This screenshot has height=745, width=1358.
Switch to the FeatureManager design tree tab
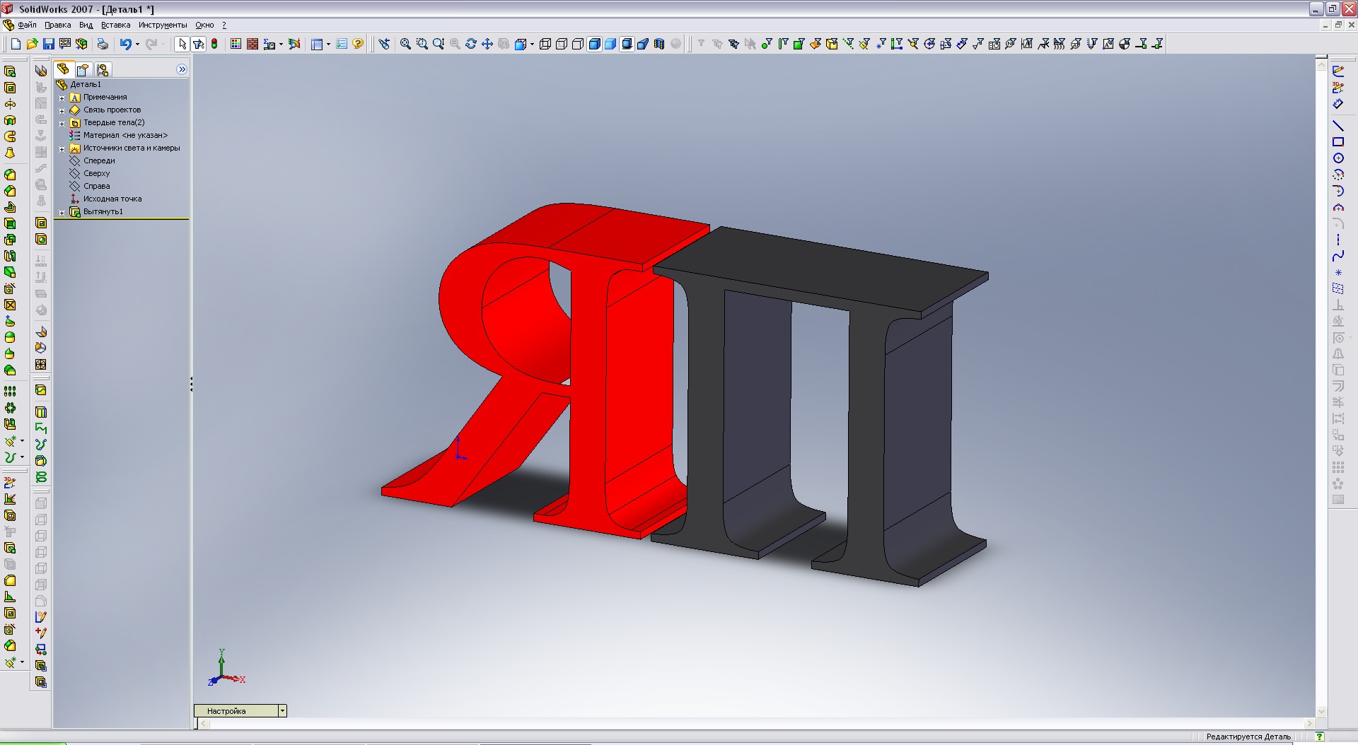63,69
